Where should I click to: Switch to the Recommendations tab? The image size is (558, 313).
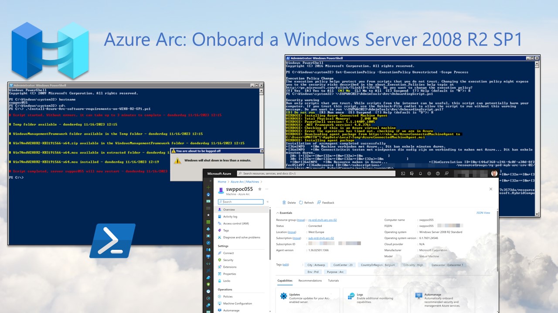click(x=310, y=281)
